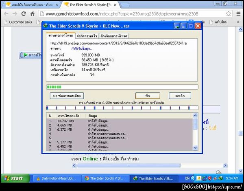
Task: Click the red shield tray icon
Action: pyautogui.click(x=209, y=178)
